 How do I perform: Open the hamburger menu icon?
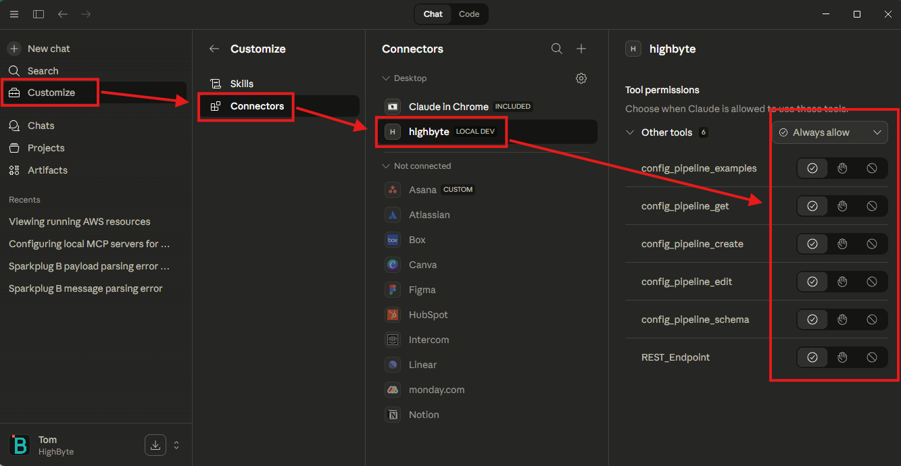coord(14,14)
